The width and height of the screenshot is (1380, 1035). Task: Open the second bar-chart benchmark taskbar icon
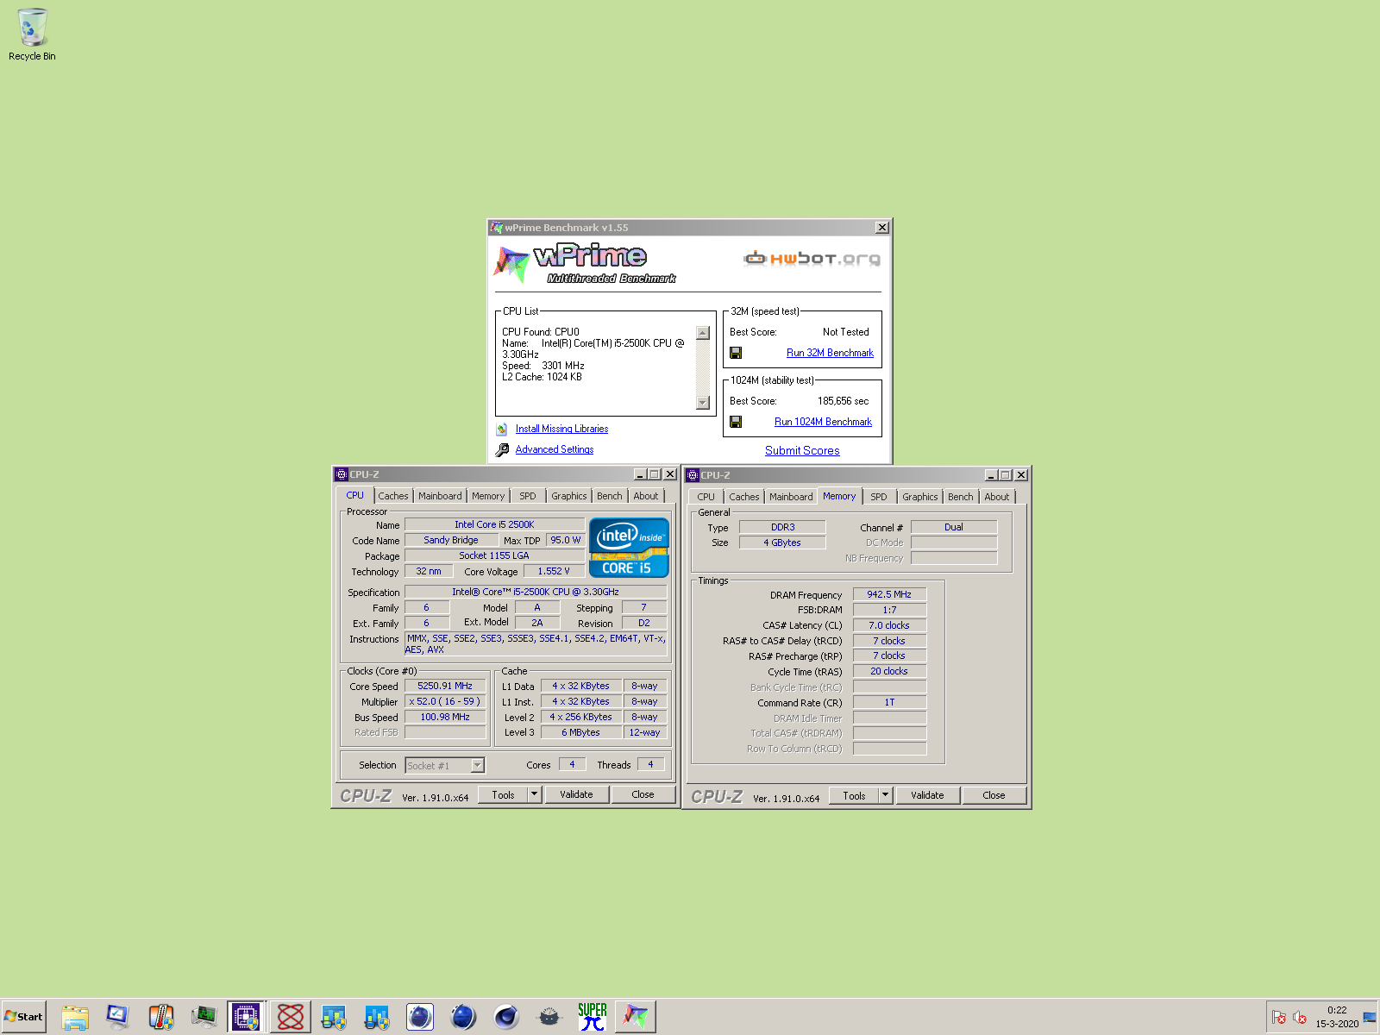click(x=377, y=1017)
